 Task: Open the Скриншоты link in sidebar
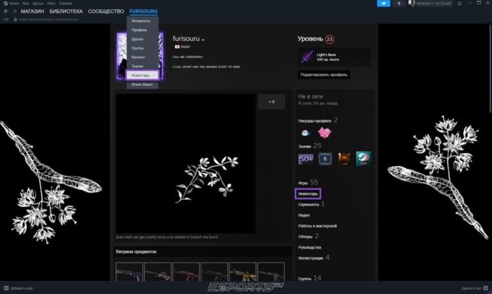tap(309, 204)
